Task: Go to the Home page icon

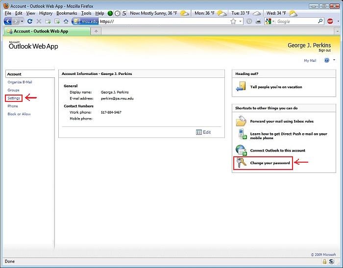Action: pos(66,21)
